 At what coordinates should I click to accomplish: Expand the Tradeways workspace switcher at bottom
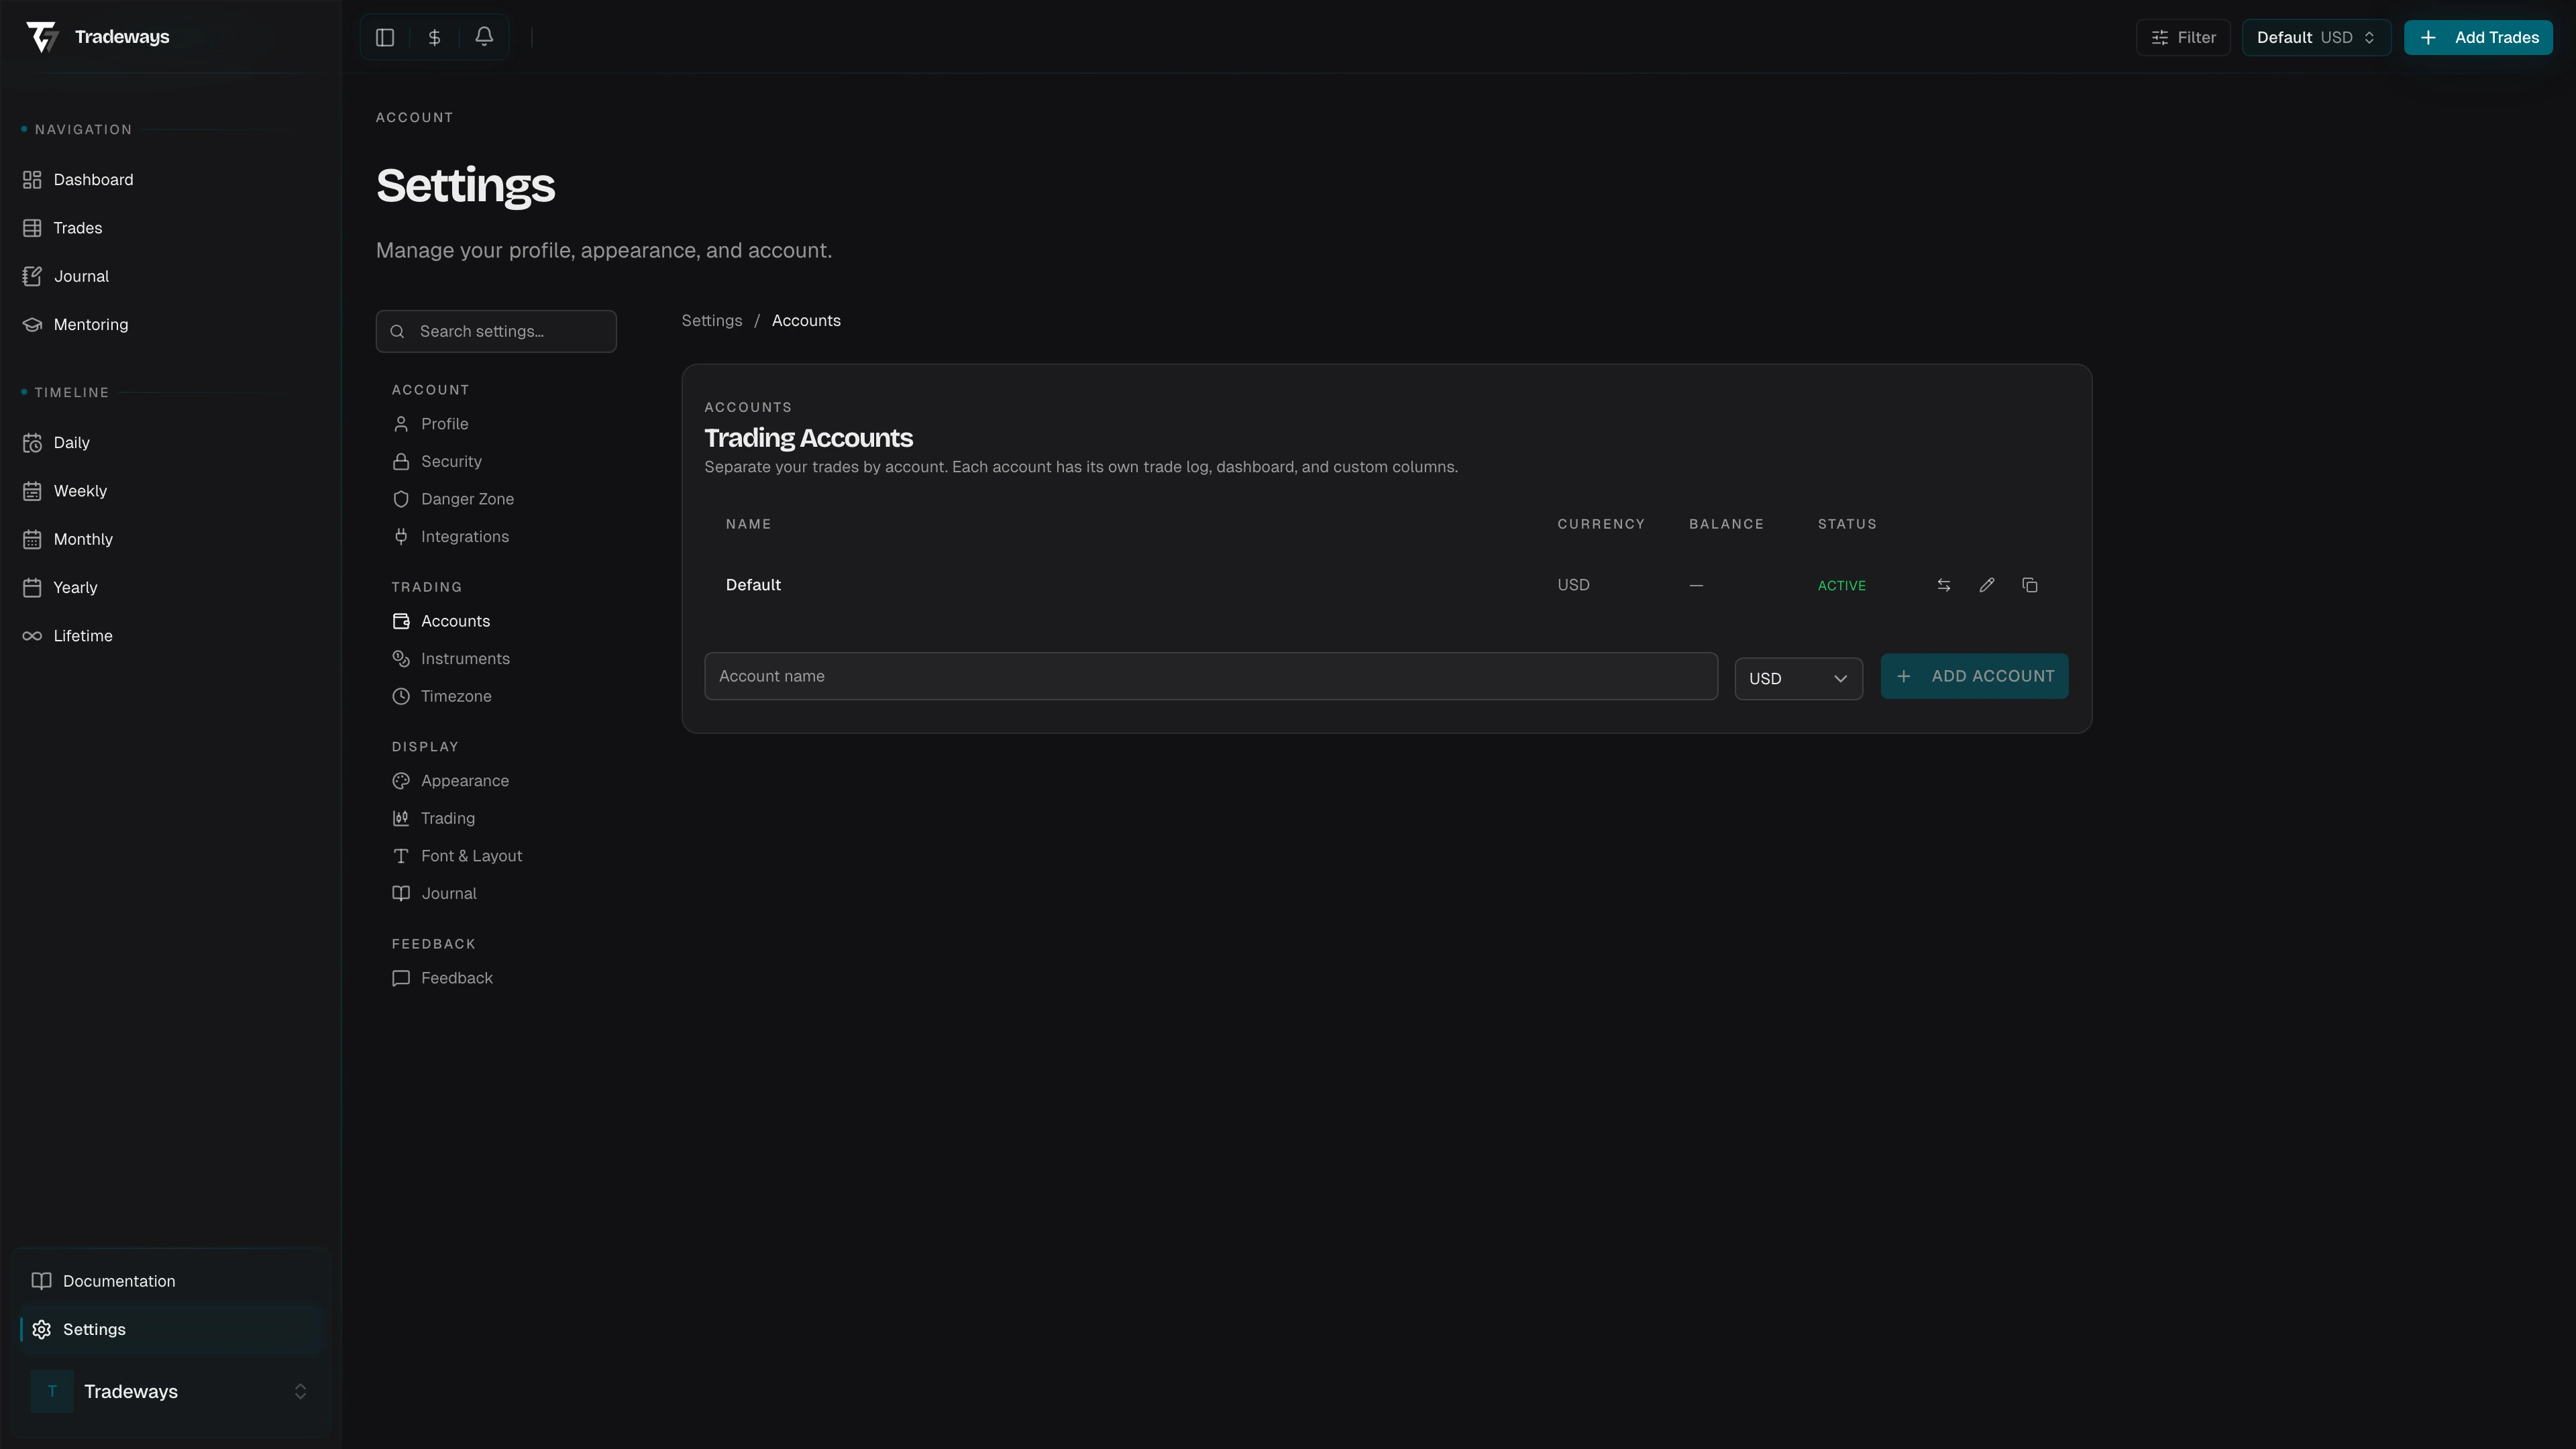pos(170,1391)
